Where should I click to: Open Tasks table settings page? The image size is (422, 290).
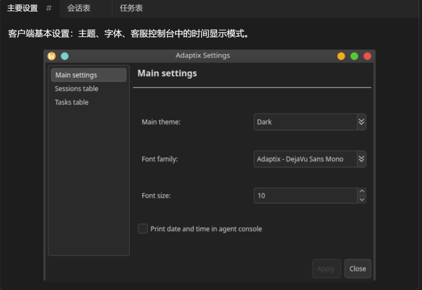coord(72,102)
